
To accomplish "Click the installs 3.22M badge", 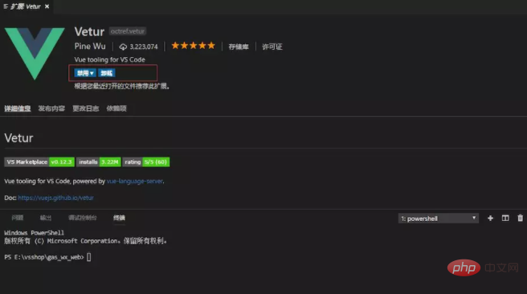I will pyautogui.click(x=99, y=162).
